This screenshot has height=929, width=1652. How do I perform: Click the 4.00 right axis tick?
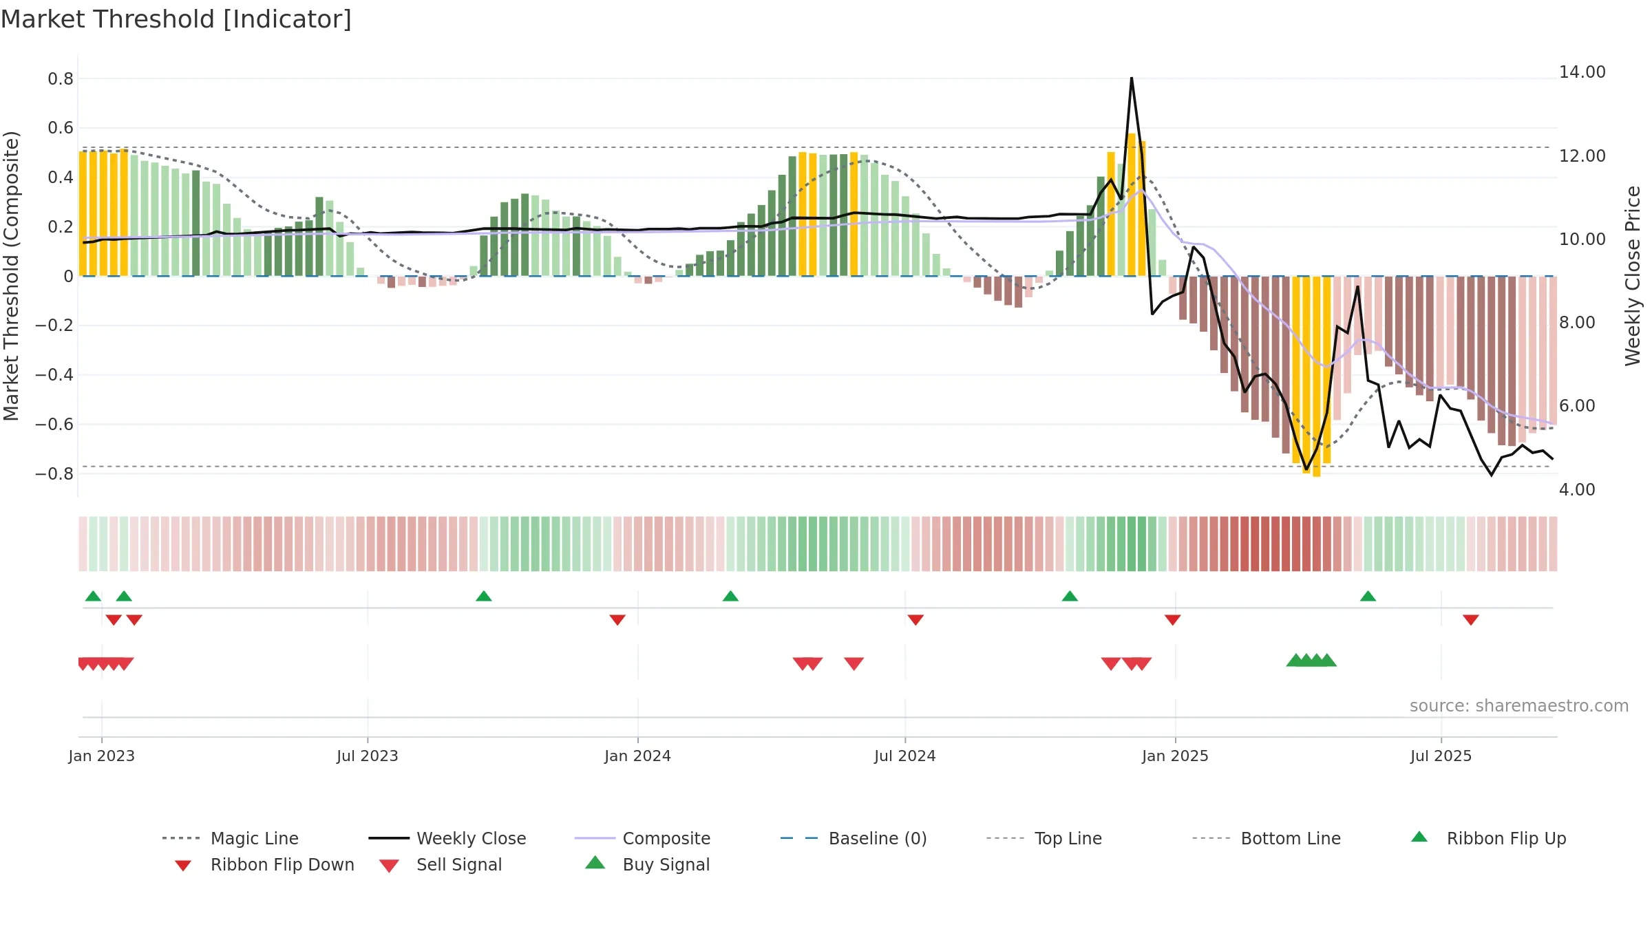(x=1577, y=490)
